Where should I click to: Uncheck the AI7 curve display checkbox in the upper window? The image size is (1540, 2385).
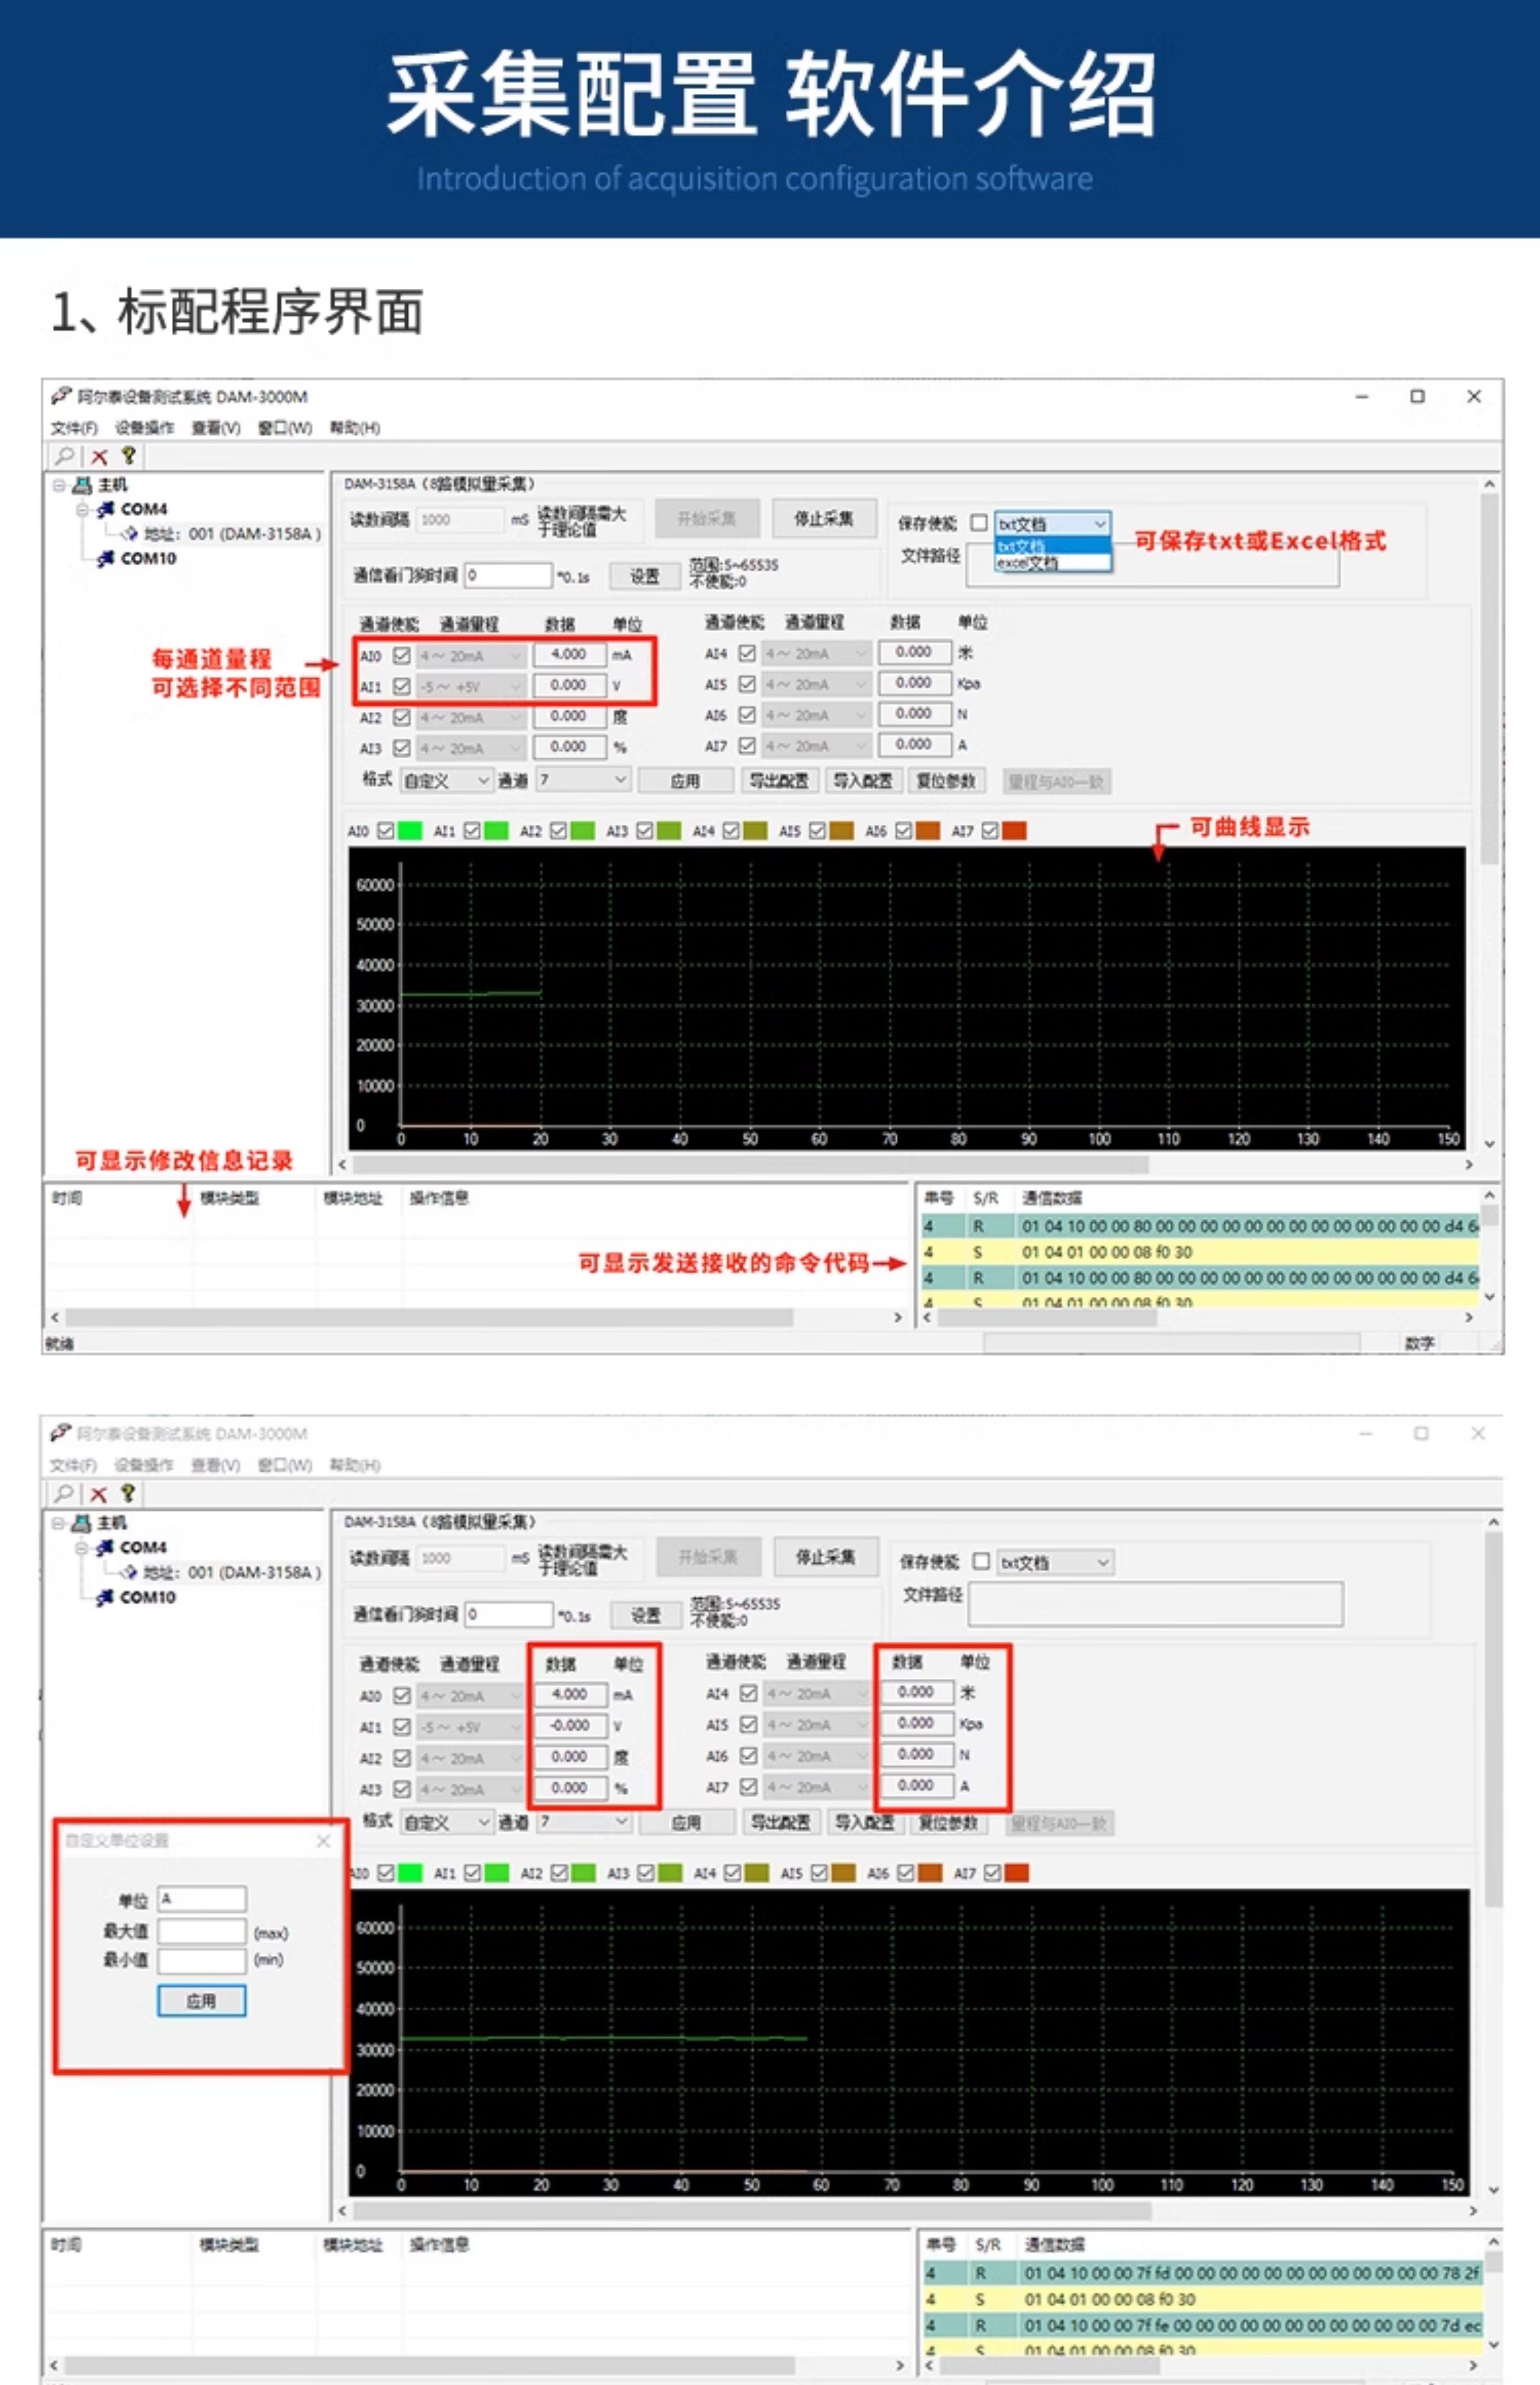click(x=990, y=831)
